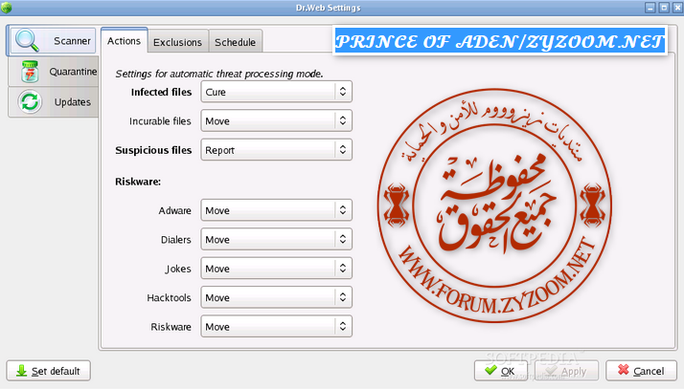Click the 'Dialers' label
Screen dimensions: 684x389
pos(176,240)
